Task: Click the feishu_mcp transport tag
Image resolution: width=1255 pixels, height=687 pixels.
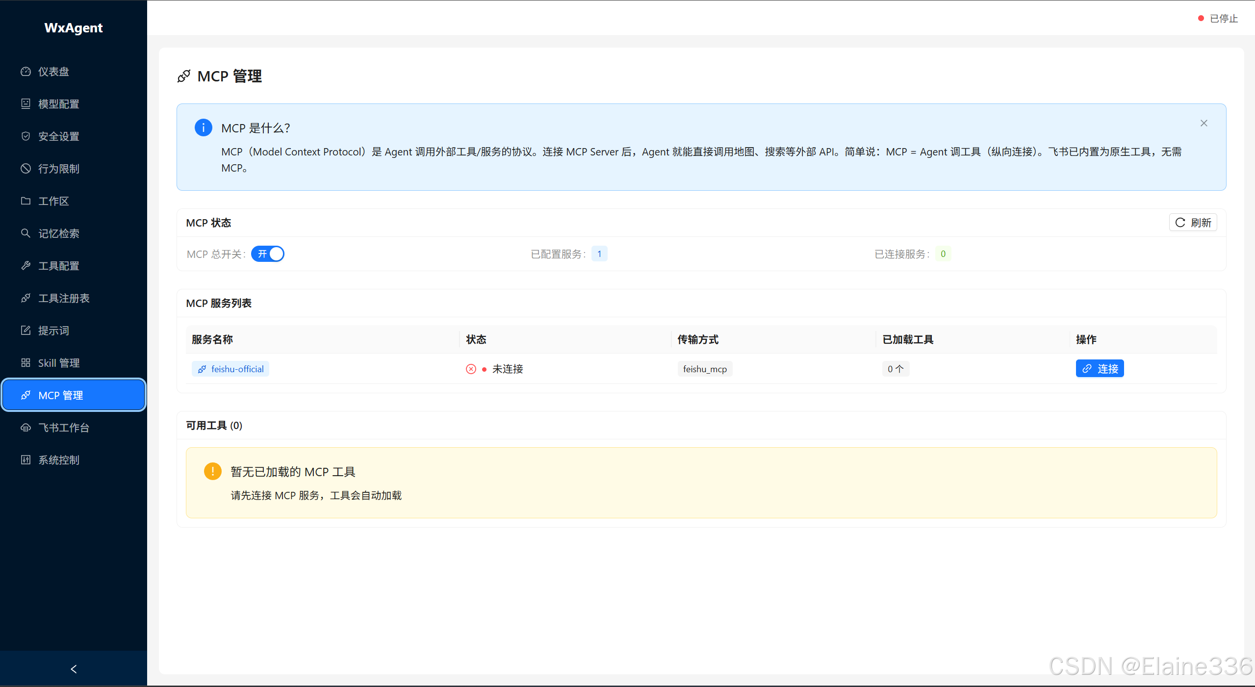Action: [705, 369]
